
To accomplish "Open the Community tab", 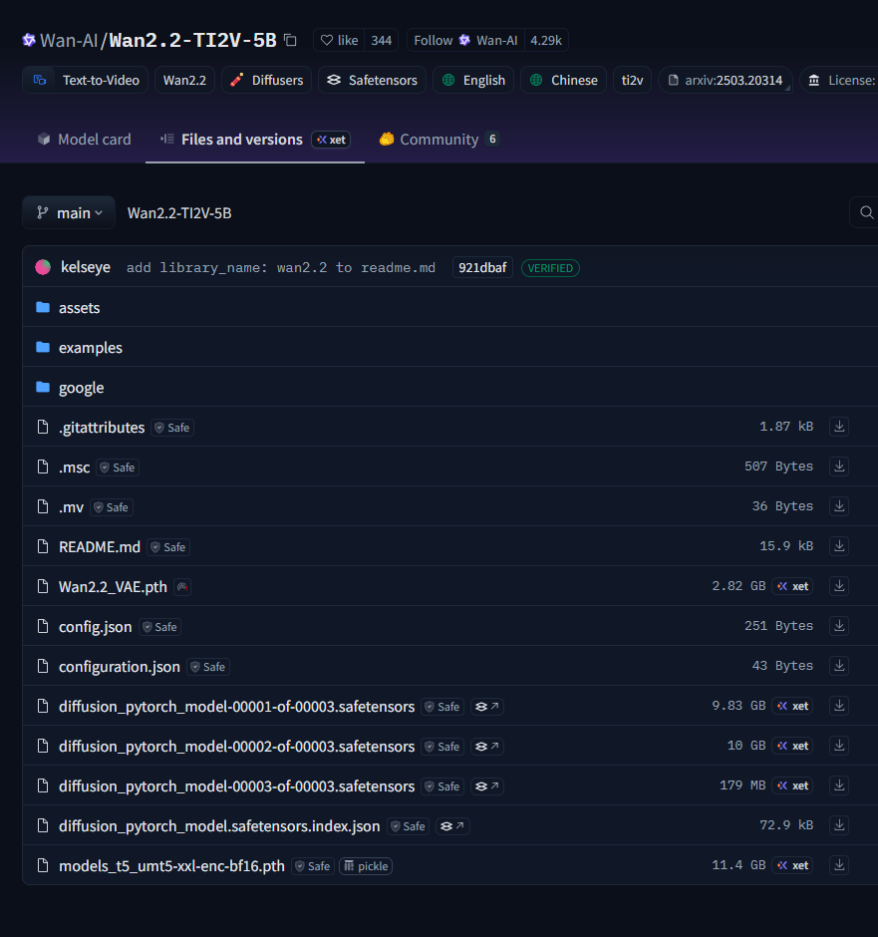I will [x=439, y=140].
